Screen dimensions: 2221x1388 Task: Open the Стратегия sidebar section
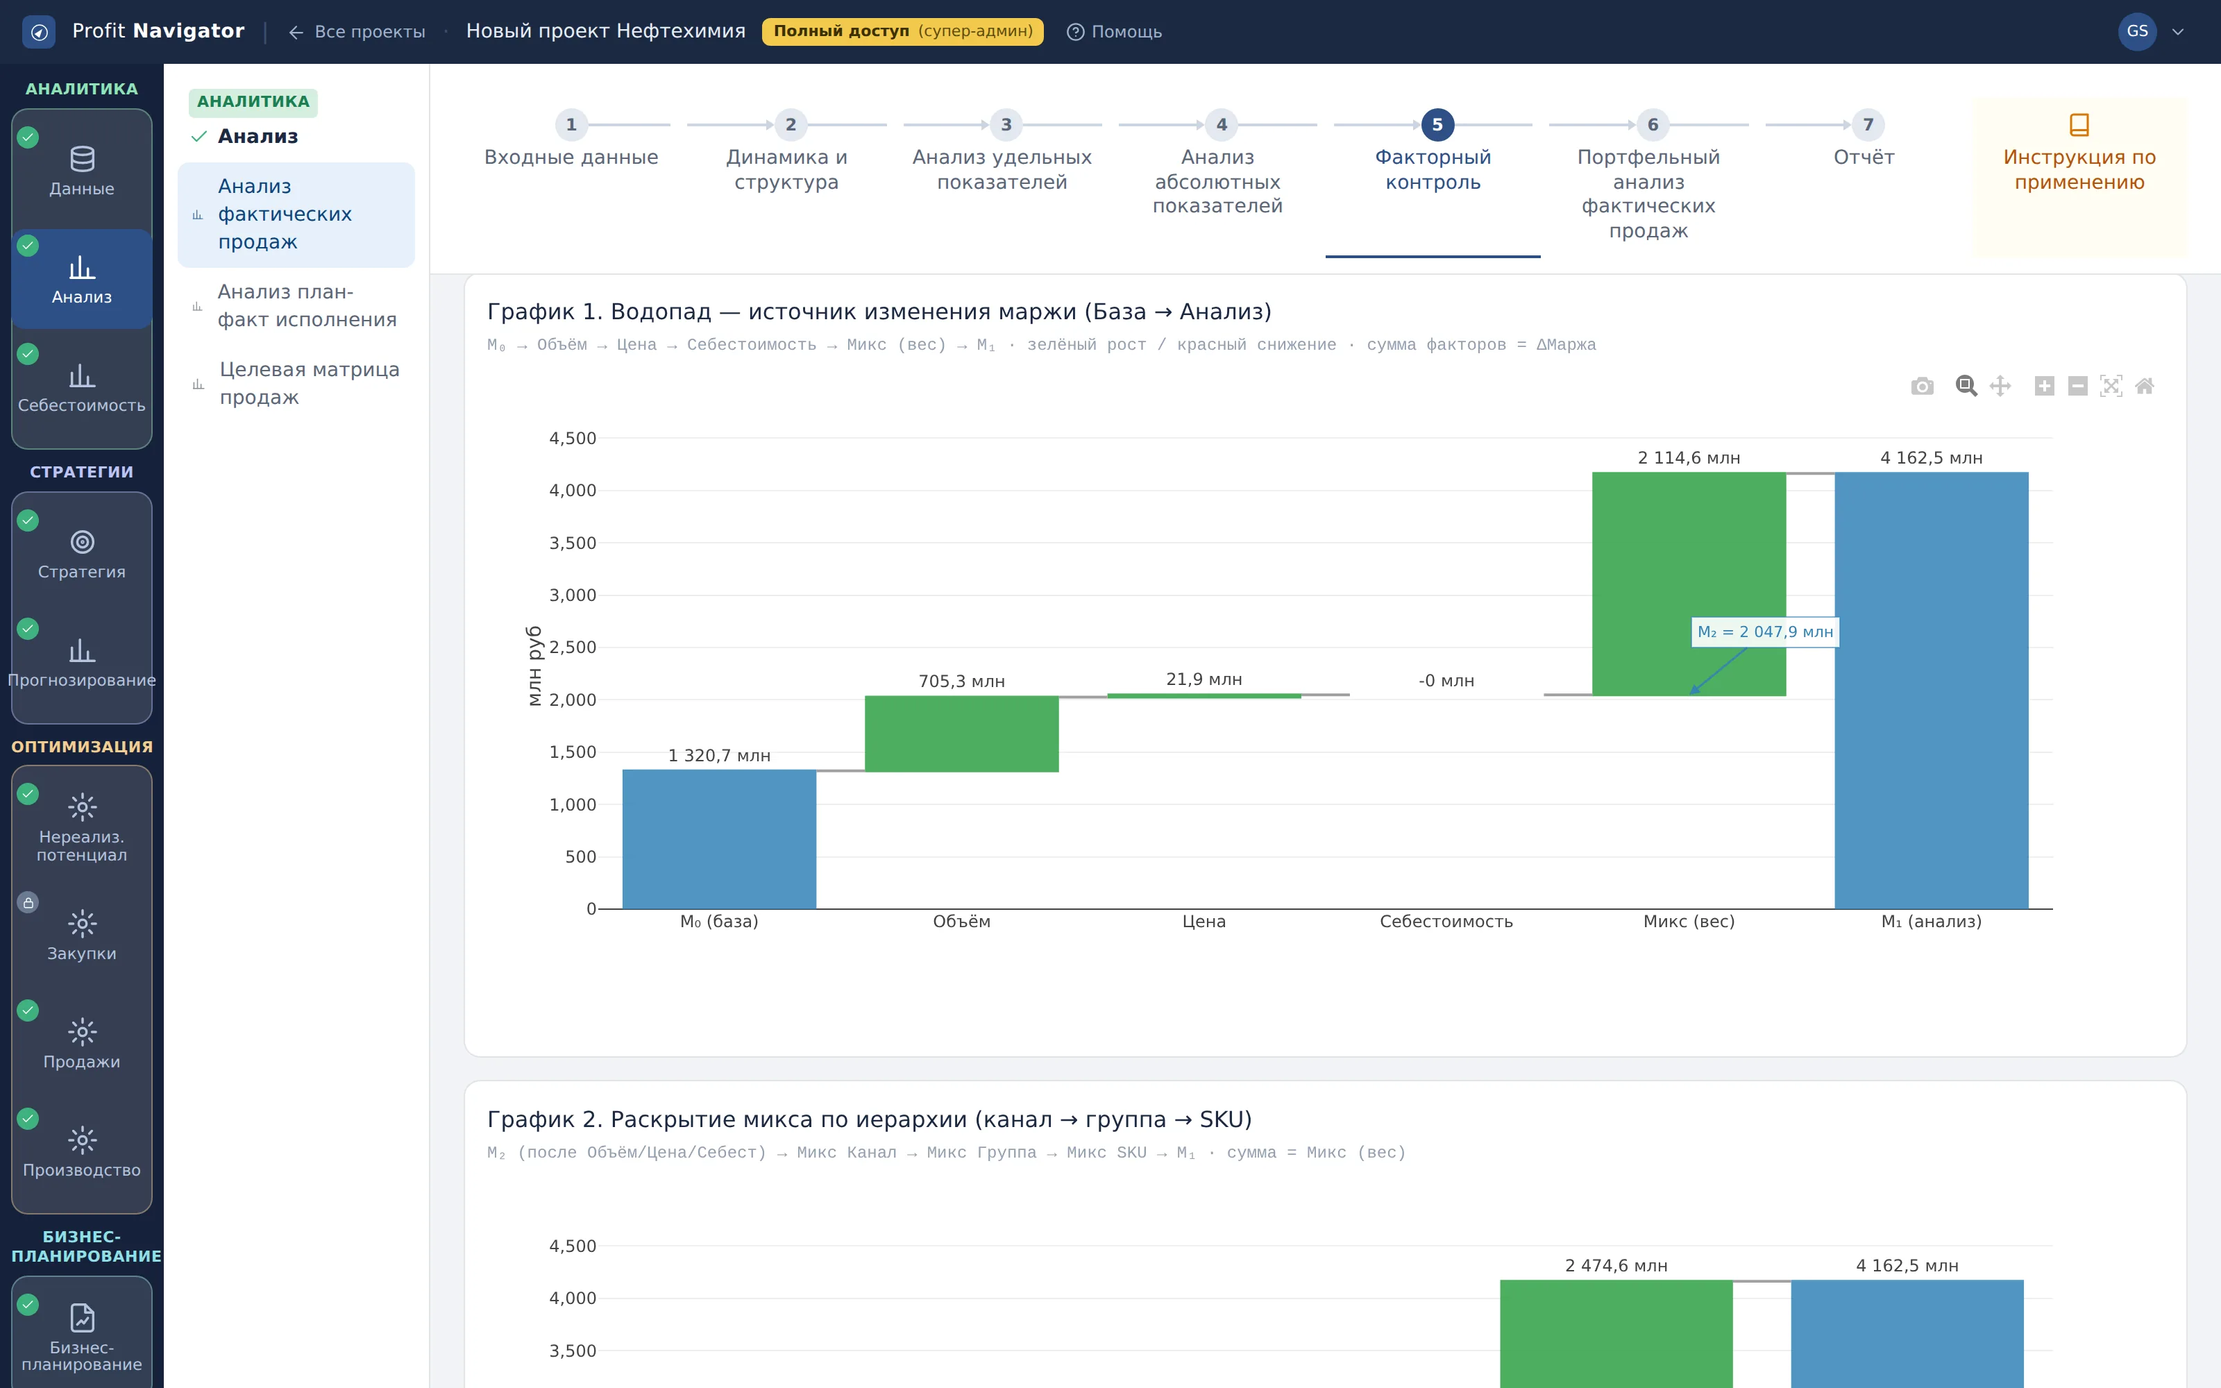(82, 555)
